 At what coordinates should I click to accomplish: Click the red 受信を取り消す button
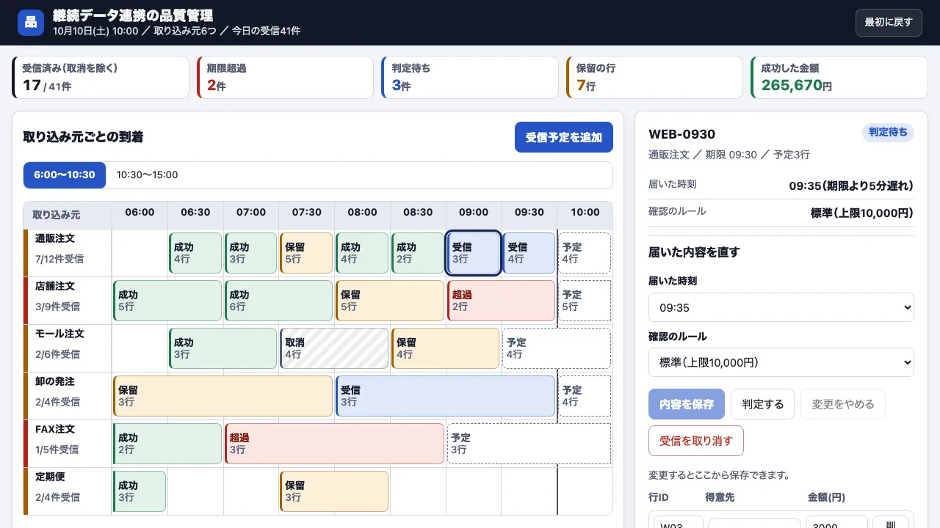[696, 441]
